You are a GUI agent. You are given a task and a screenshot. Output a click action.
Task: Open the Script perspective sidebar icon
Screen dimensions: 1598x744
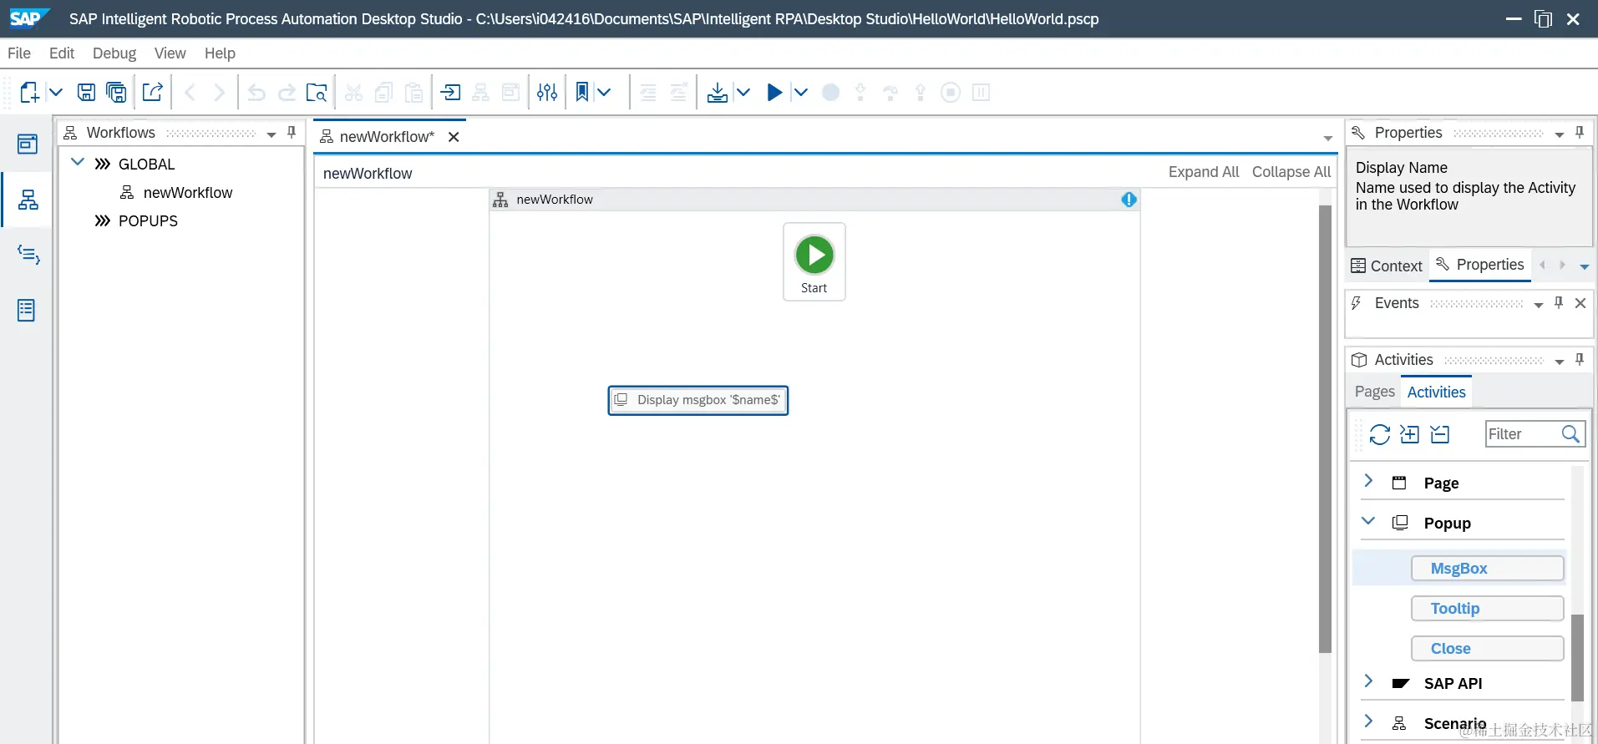tap(28, 255)
